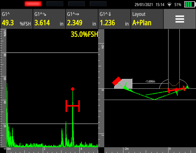This screenshot has height=153, width=196.
Task: Open the hamburger menu
Action: pos(179,19)
